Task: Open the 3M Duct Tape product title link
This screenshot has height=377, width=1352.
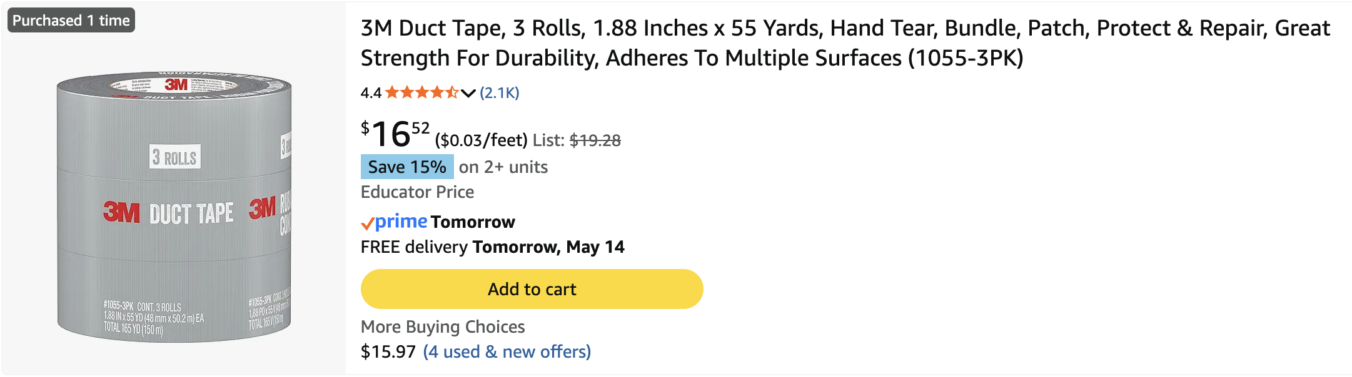Action: tap(845, 43)
